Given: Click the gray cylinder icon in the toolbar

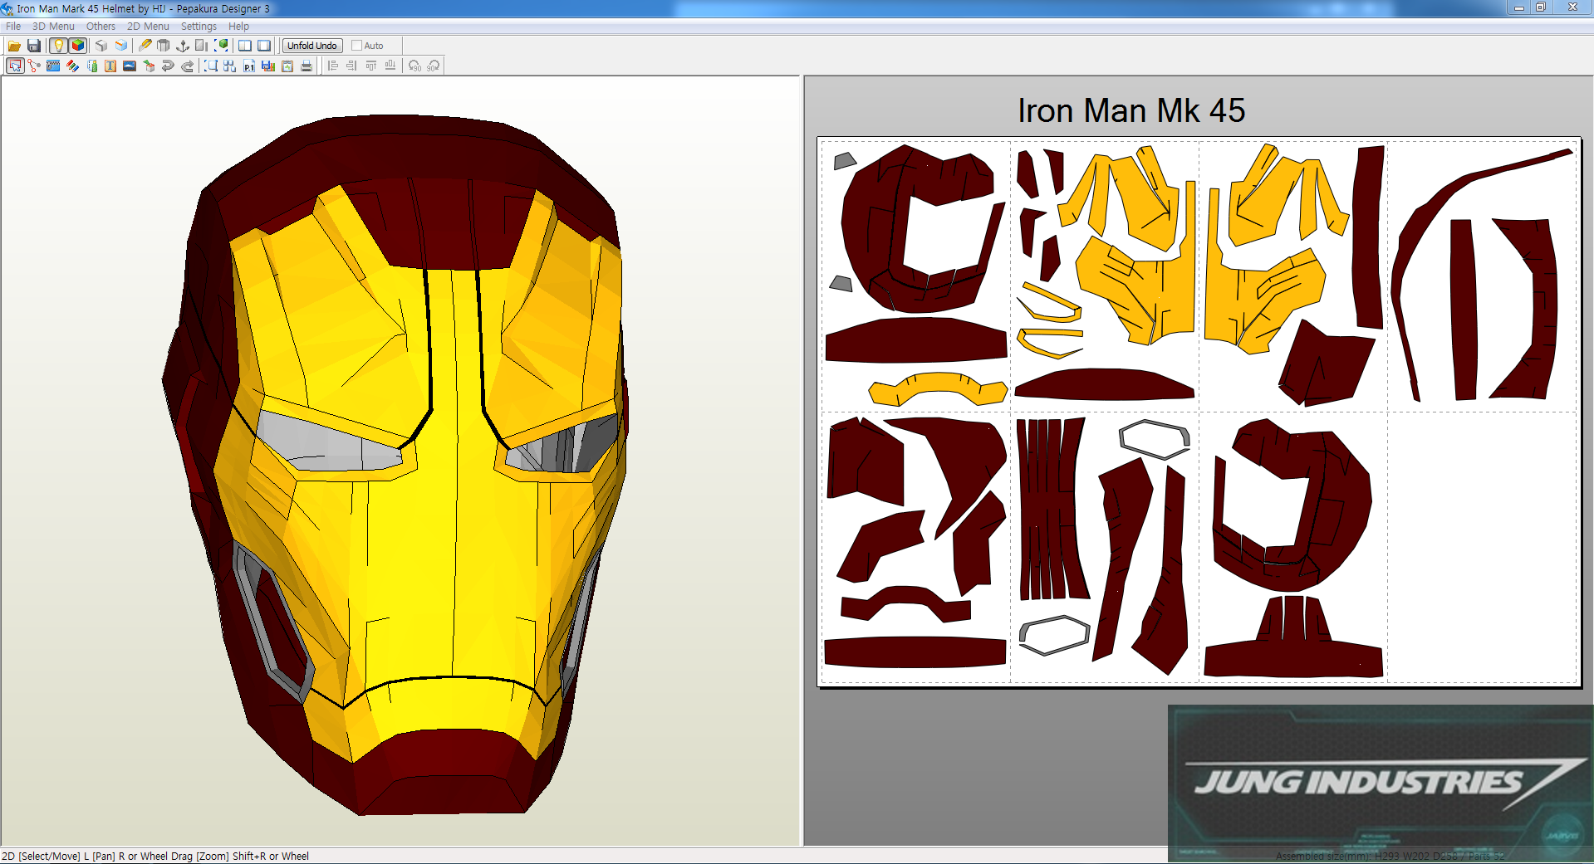Looking at the screenshot, I should coord(164,46).
